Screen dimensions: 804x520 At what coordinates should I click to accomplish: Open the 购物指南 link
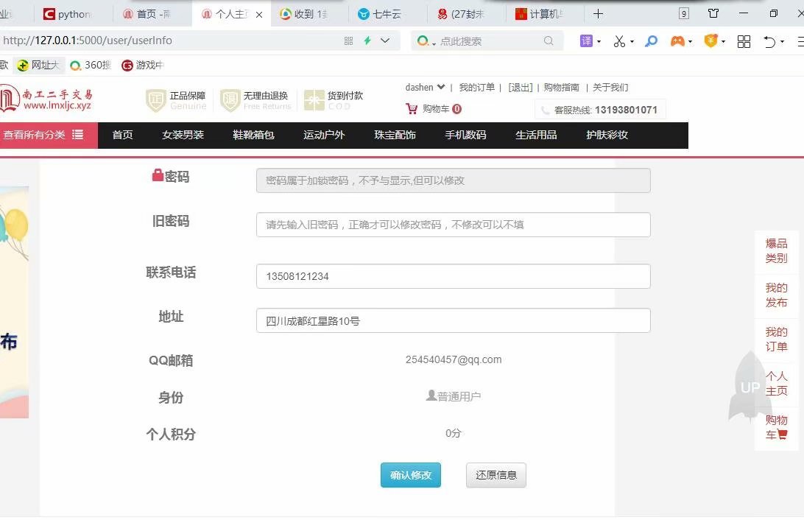pyautogui.click(x=562, y=87)
